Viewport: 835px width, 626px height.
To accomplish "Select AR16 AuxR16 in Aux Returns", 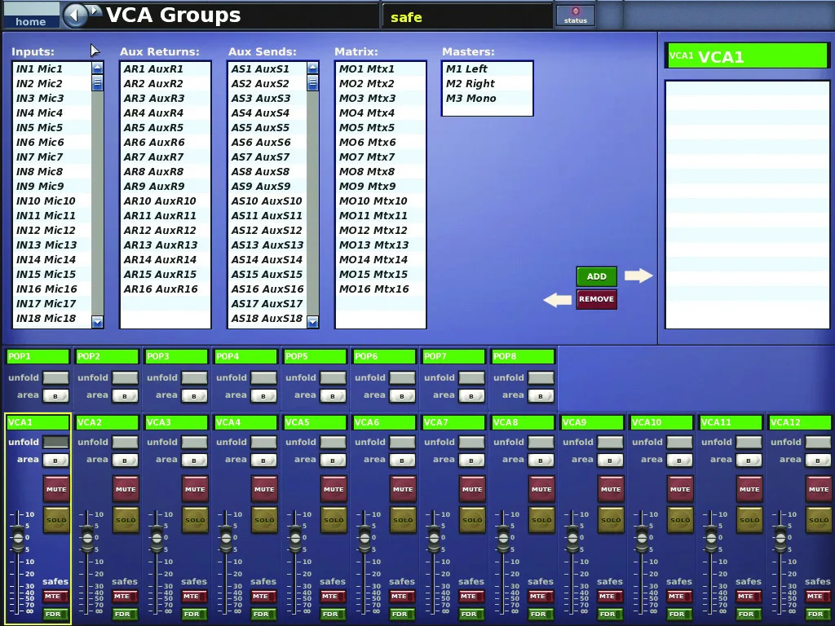I will (165, 289).
